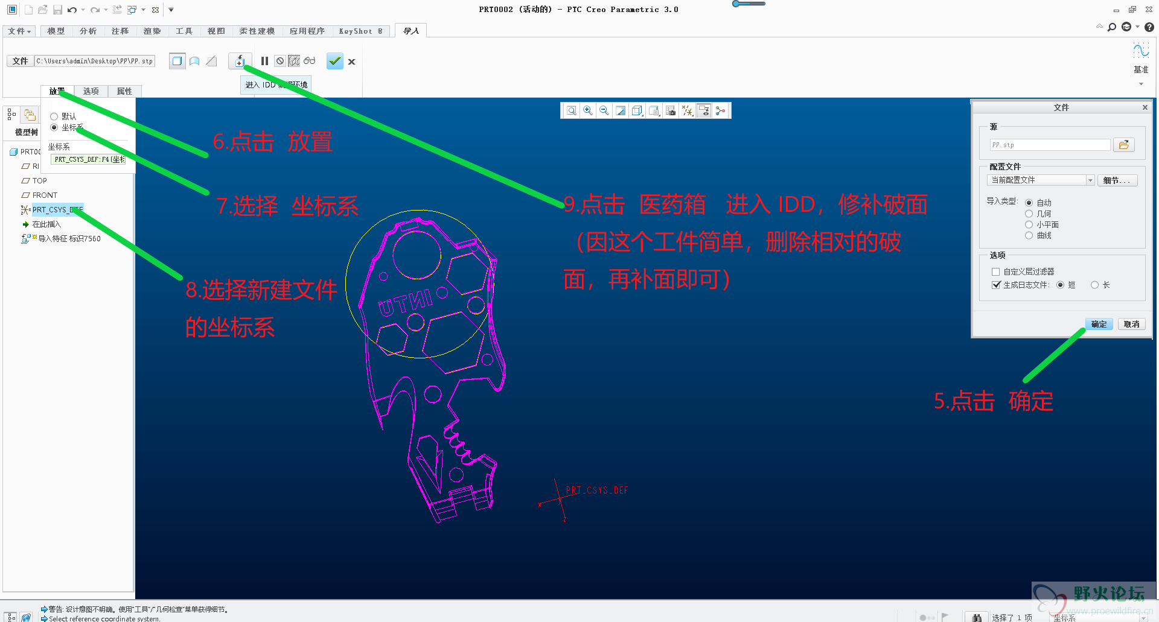This screenshot has width=1159, height=622.
Task: Select 曲线 import type radio
Action: coord(1029,235)
